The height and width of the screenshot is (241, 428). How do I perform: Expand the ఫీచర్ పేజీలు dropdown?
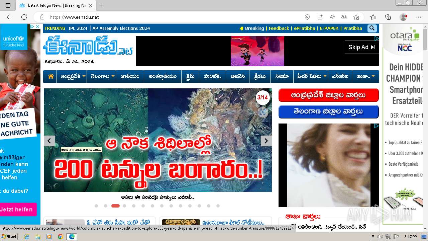tap(325, 76)
